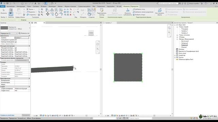
Task: Collapse the Зависимости properties group
Action: (x=29, y=36)
